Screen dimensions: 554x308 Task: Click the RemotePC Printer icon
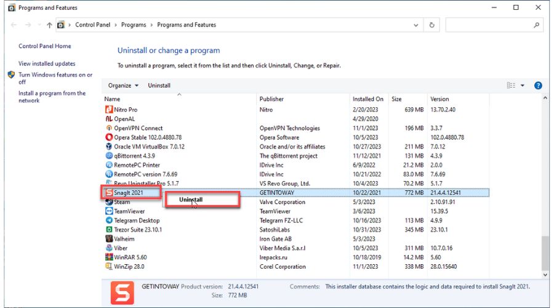point(109,165)
